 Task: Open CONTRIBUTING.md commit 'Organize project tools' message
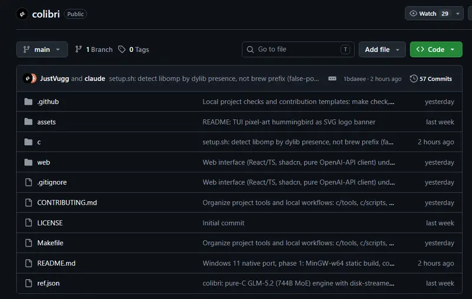[299, 202]
